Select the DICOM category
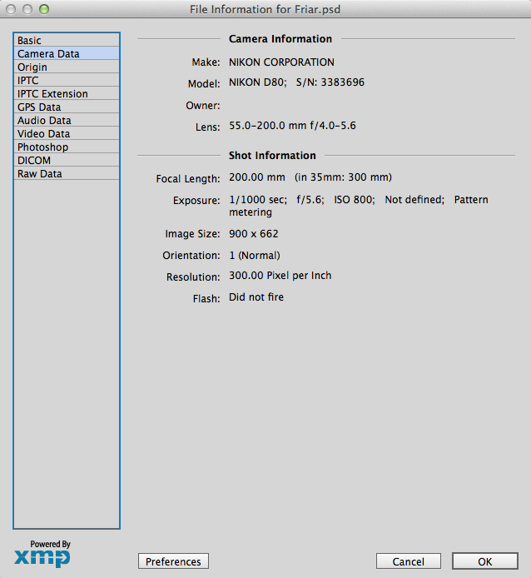 click(x=67, y=160)
